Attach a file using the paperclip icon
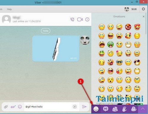The image size is (148, 114). tap(6, 107)
